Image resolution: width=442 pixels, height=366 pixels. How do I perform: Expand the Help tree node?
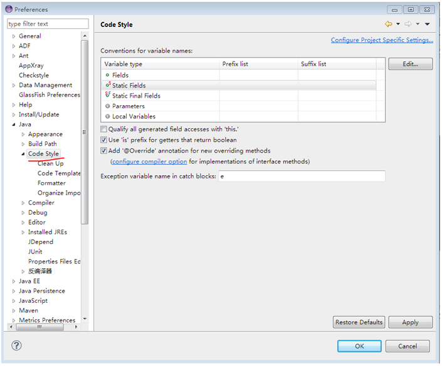pyautogui.click(x=14, y=105)
